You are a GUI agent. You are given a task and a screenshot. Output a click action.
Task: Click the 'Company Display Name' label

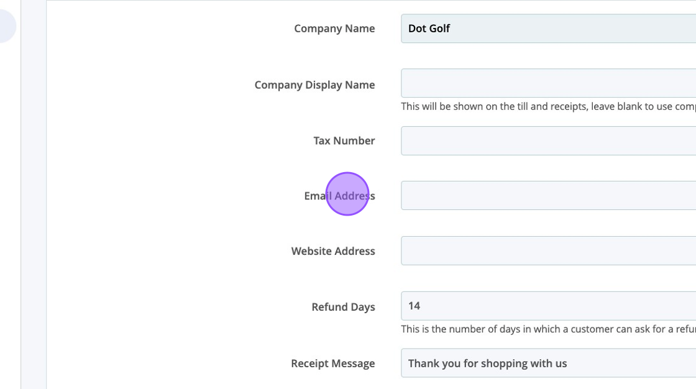(314, 85)
